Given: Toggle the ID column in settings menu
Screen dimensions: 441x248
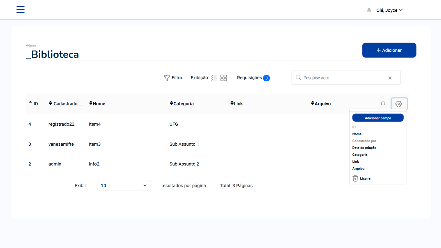Looking at the screenshot, I should [x=354, y=127].
